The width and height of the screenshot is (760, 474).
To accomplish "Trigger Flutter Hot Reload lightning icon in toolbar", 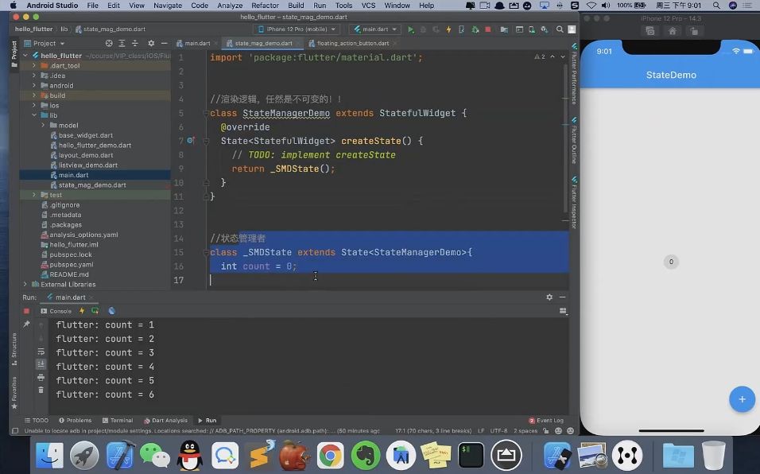I will coord(449,29).
